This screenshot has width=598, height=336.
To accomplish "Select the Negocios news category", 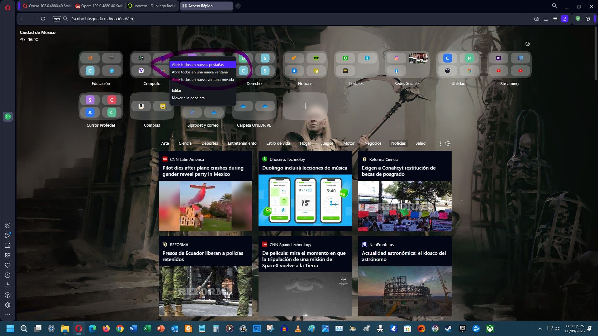I will coord(373,143).
